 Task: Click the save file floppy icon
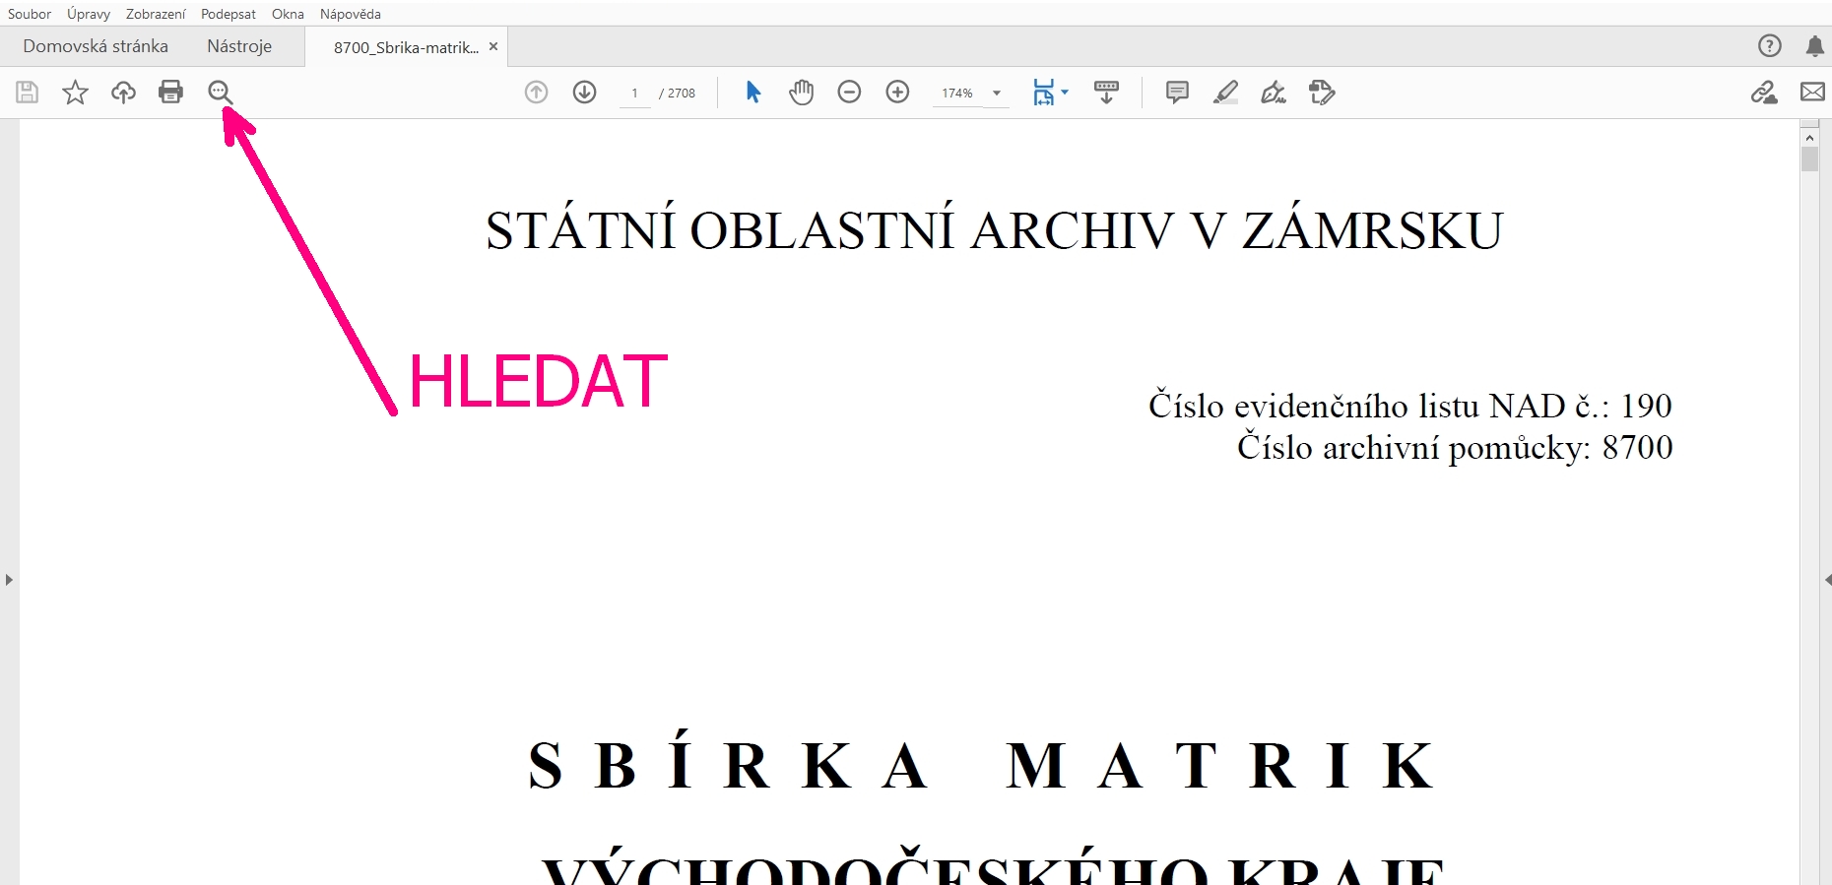coord(27,93)
